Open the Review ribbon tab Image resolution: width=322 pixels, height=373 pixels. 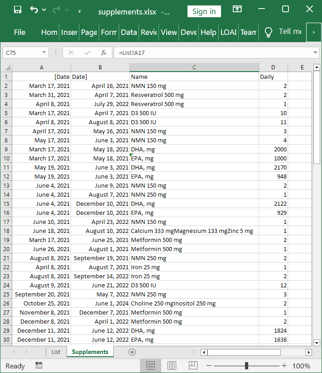(149, 32)
